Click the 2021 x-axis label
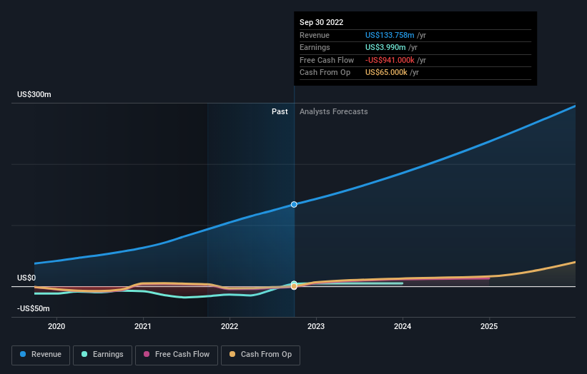587x374 pixels. 143,327
